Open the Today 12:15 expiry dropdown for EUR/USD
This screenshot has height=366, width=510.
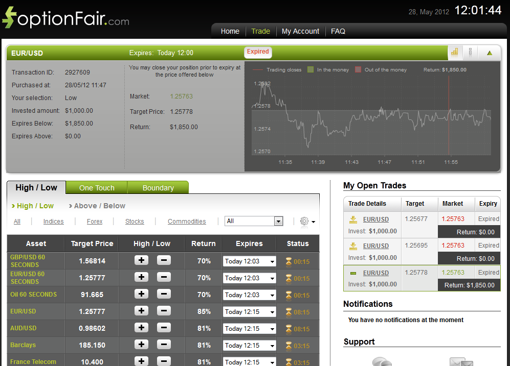point(249,311)
